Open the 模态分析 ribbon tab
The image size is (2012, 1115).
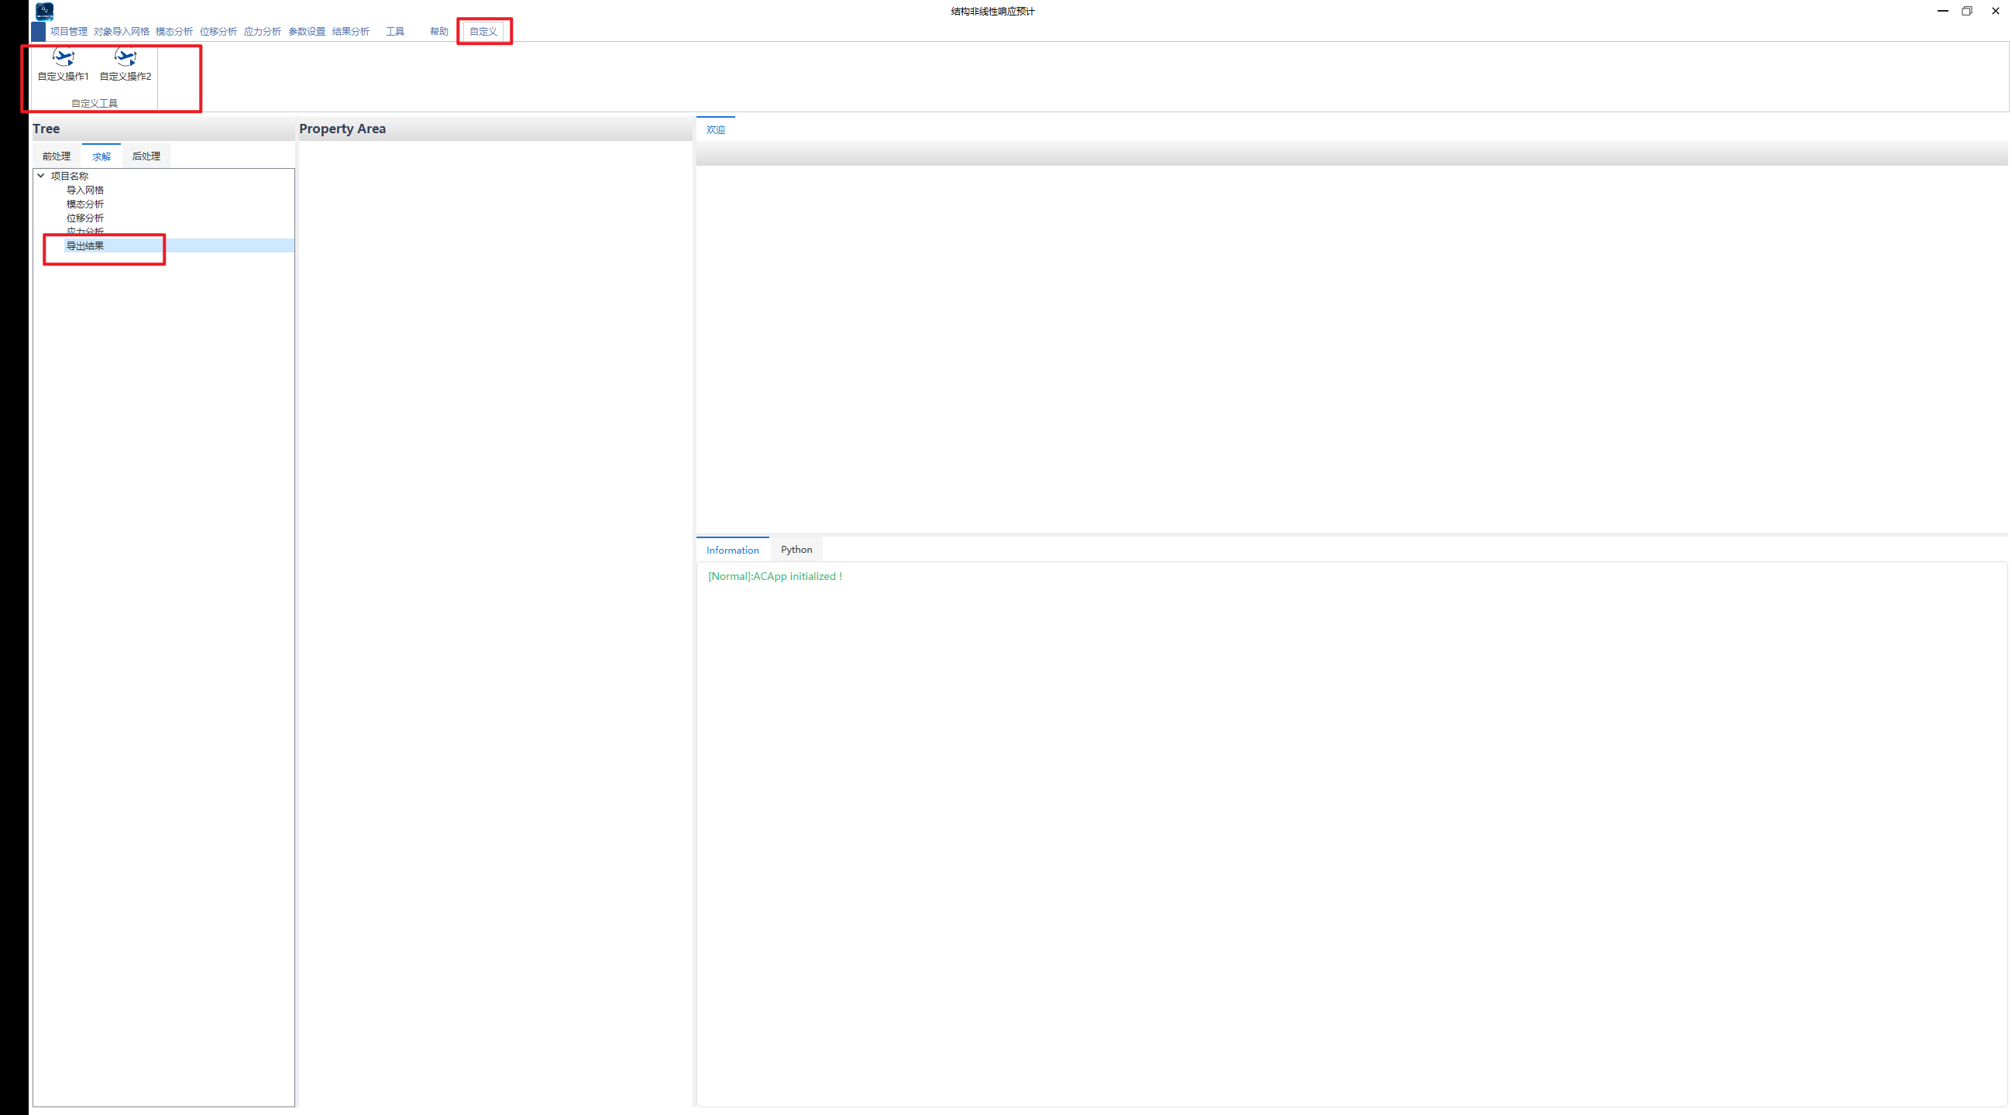coord(174,31)
